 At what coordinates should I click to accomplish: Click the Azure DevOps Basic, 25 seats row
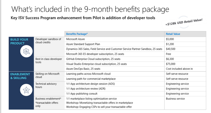click(135, 69)
